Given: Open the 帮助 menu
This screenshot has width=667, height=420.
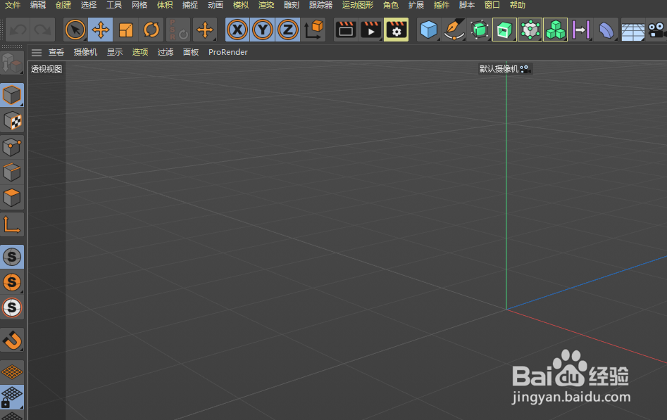Looking at the screenshot, I should click(x=517, y=5).
